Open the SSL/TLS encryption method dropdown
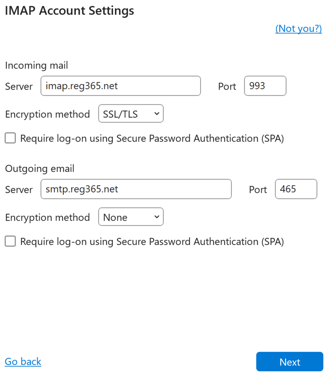 point(131,114)
